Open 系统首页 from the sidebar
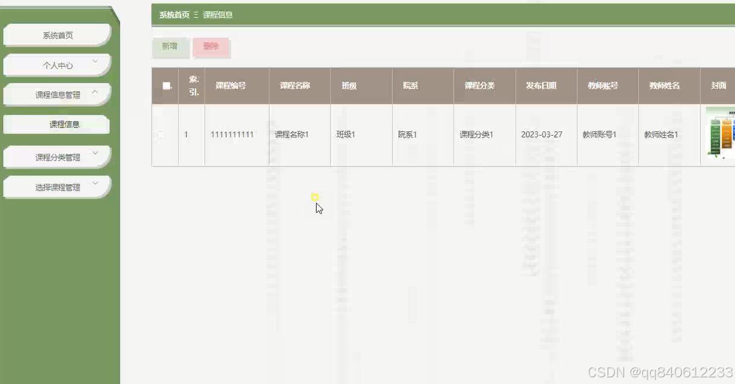This screenshot has width=735, height=384. pyautogui.click(x=57, y=35)
